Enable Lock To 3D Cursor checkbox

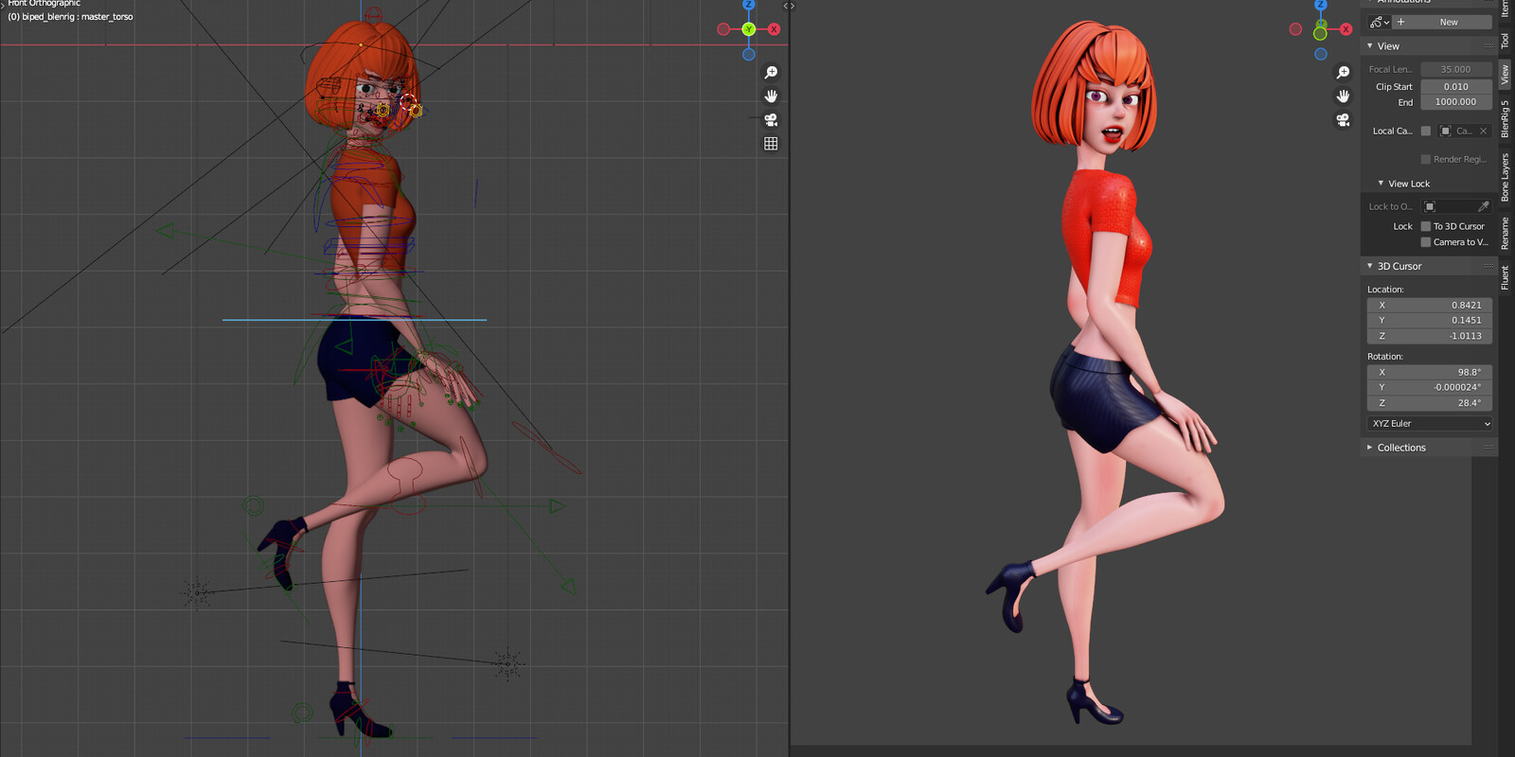(1425, 226)
